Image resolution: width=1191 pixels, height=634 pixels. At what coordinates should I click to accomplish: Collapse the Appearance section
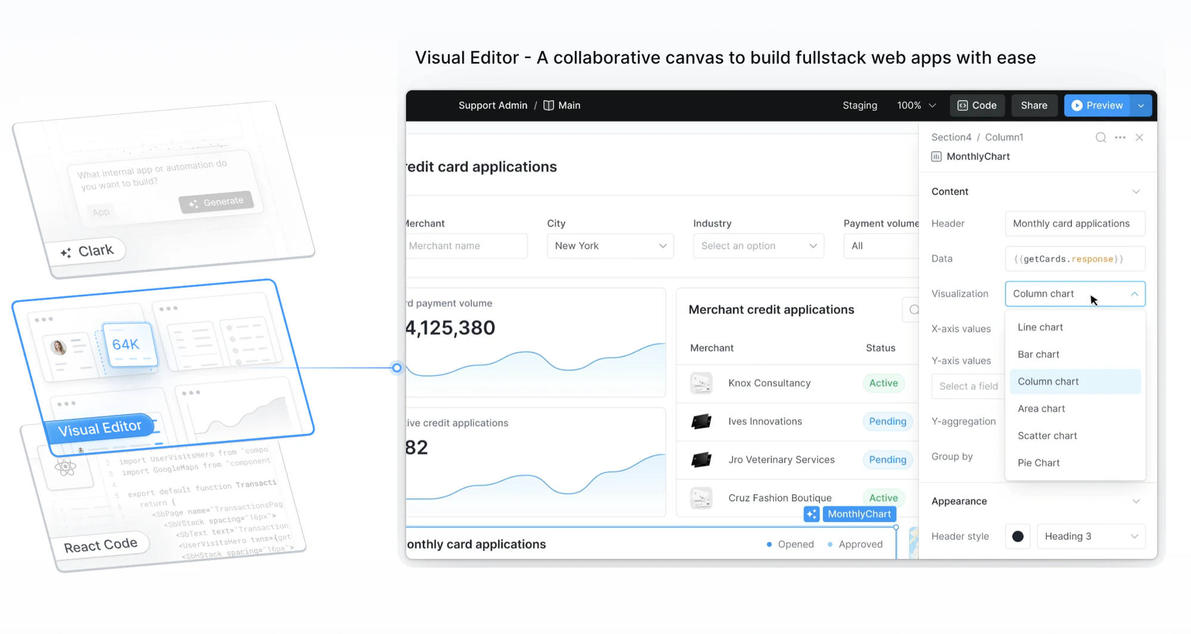(1136, 501)
